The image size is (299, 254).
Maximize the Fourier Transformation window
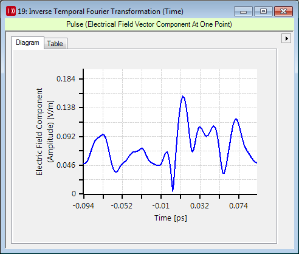pyautogui.click(x=263, y=12)
